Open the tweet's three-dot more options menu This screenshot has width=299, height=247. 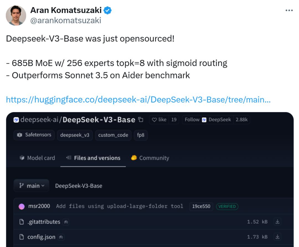(289, 10)
